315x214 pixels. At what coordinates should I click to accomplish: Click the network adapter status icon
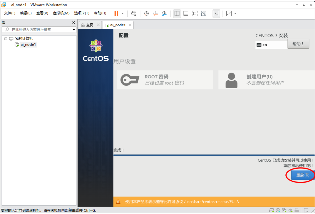(x=284, y=211)
